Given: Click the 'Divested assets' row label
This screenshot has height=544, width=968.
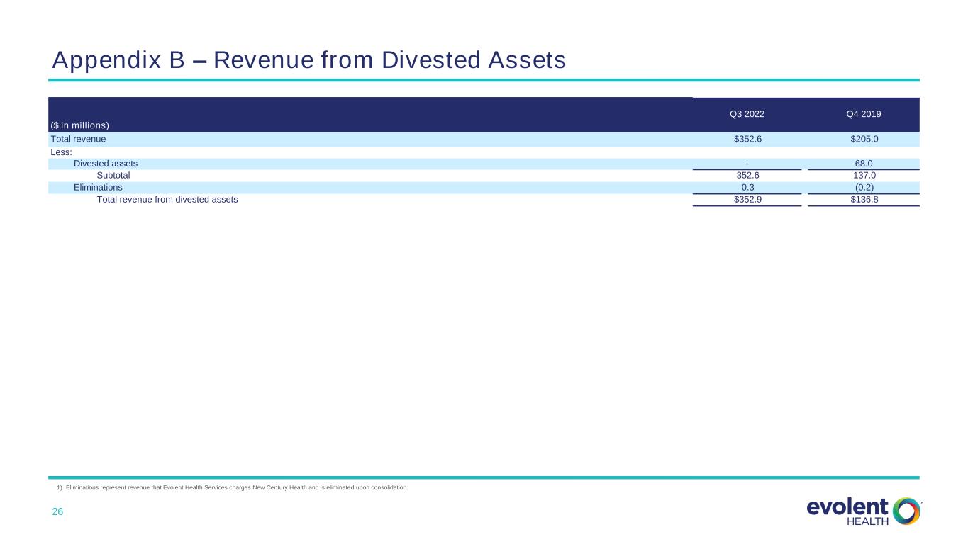Looking at the screenshot, I should point(106,164).
